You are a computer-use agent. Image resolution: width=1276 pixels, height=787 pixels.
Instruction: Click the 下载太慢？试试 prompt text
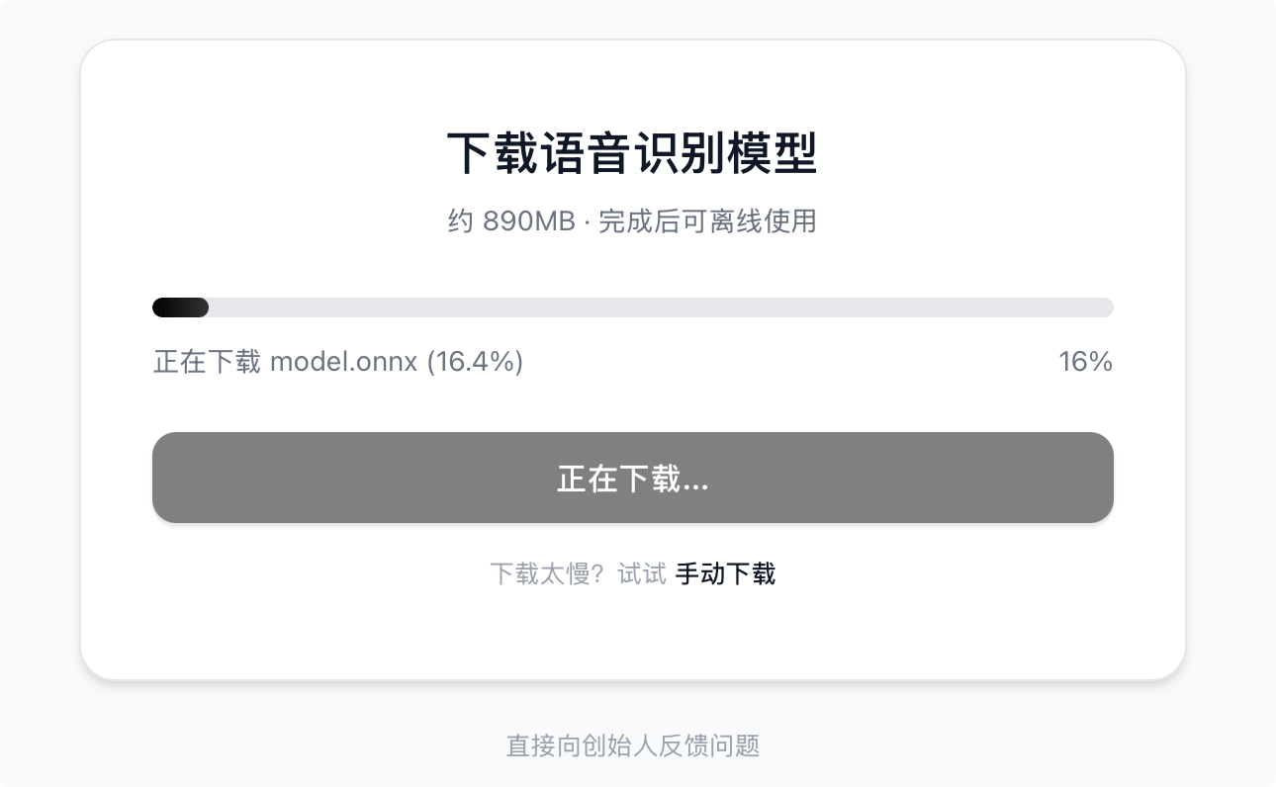[577, 573]
